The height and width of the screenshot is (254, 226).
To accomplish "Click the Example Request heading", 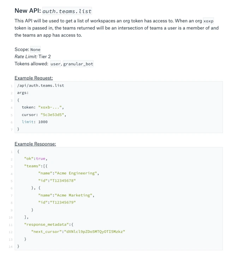I will coord(34,78).
